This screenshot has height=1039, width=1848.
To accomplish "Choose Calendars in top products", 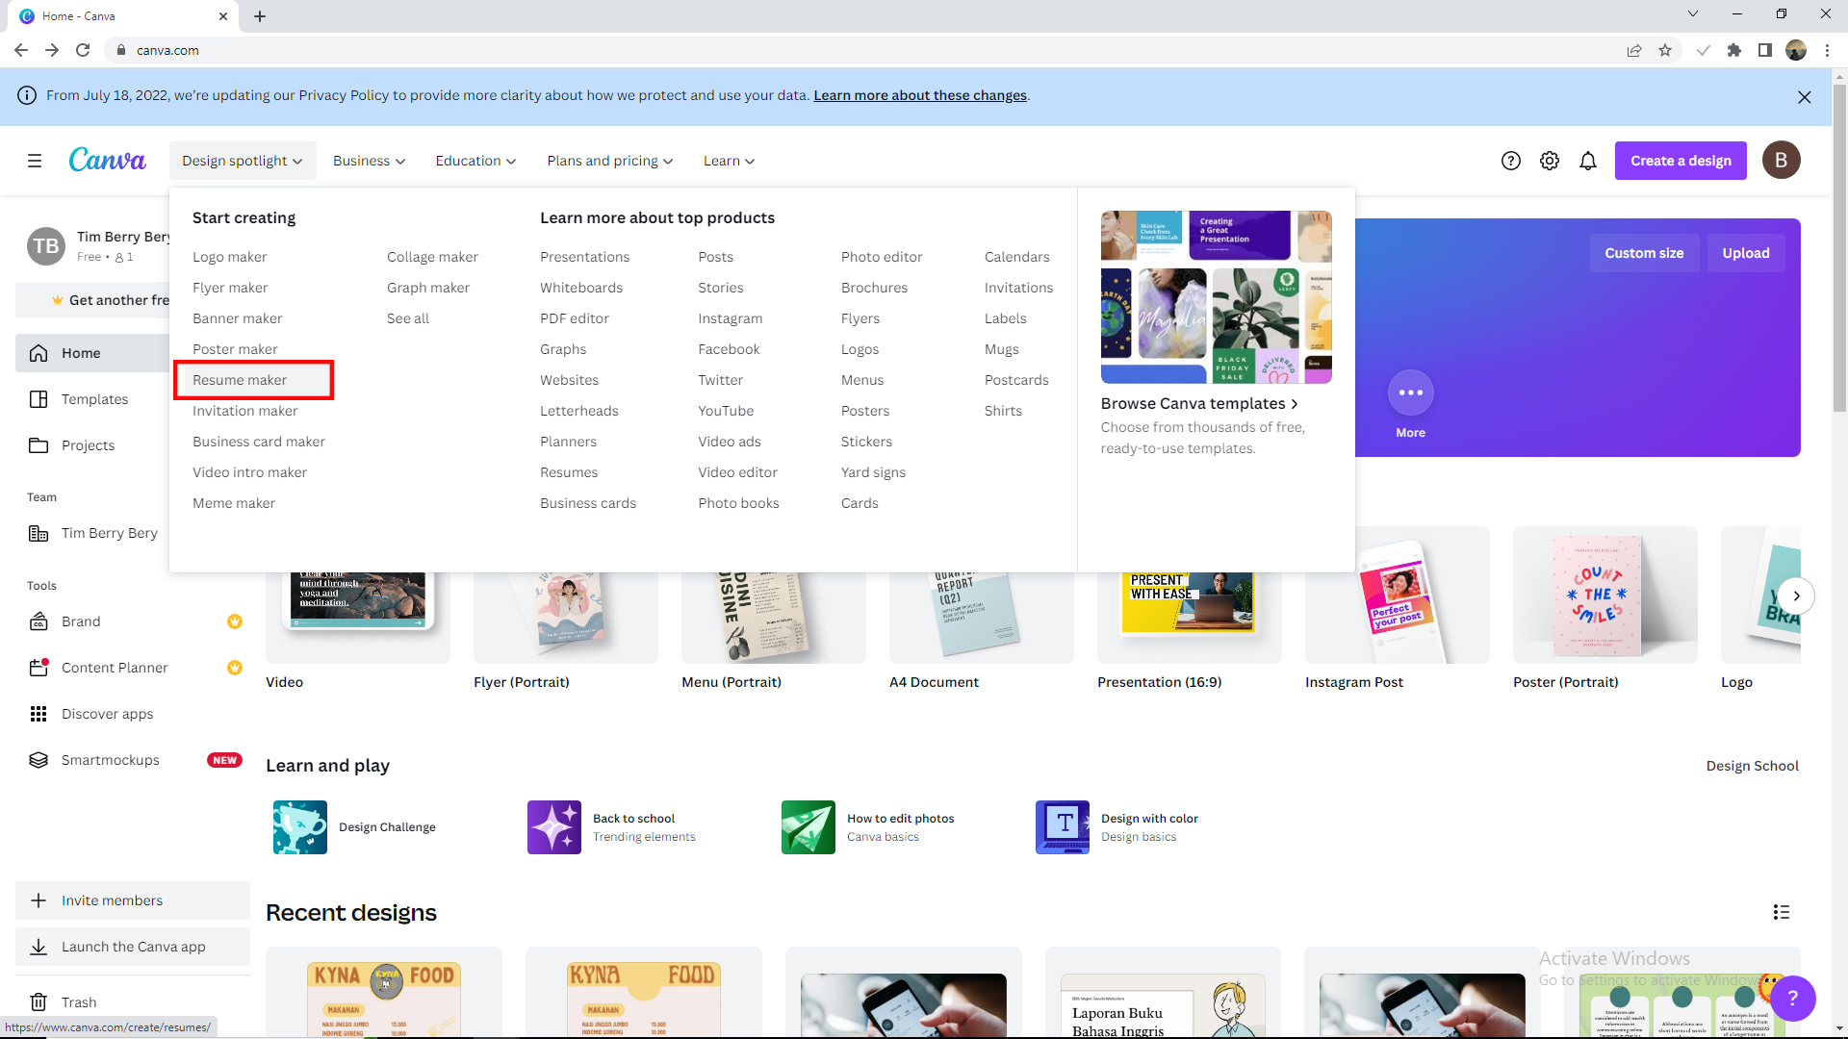I will pyautogui.click(x=1016, y=257).
